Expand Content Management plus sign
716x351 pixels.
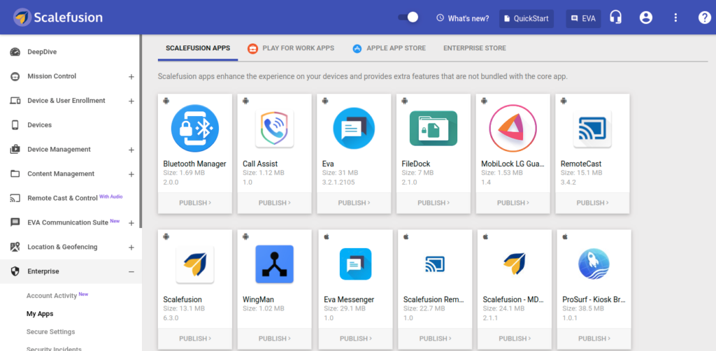(131, 174)
